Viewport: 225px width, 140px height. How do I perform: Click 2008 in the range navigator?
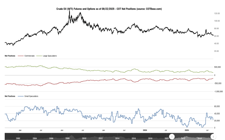[x=68, y=139]
